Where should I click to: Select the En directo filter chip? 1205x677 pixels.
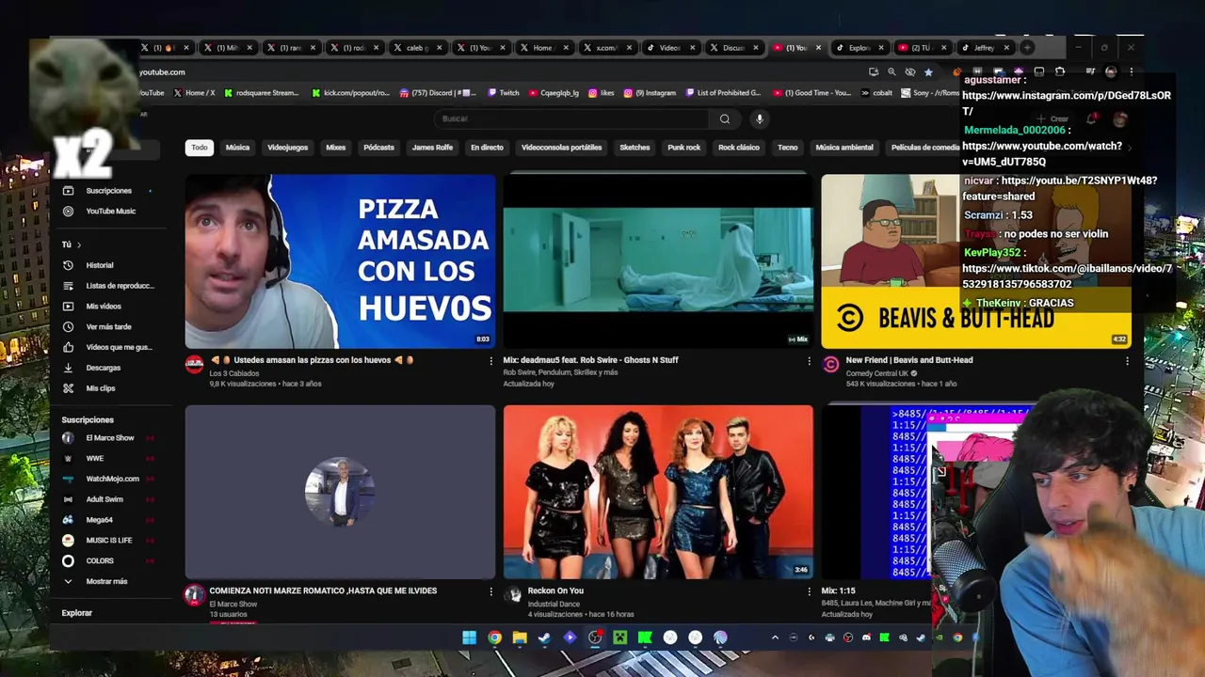pos(487,148)
